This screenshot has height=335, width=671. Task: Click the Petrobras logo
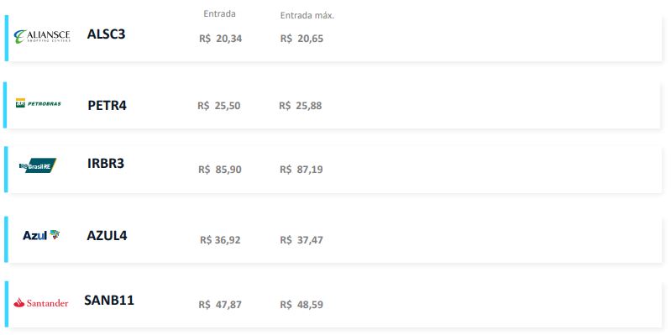pos(39,103)
